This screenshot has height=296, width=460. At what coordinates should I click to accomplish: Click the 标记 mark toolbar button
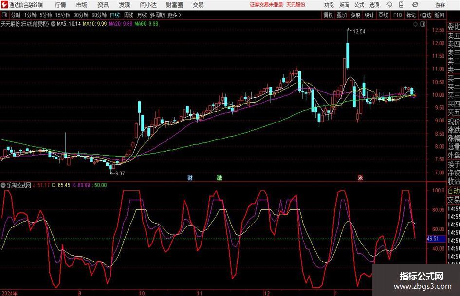[x=411, y=15]
